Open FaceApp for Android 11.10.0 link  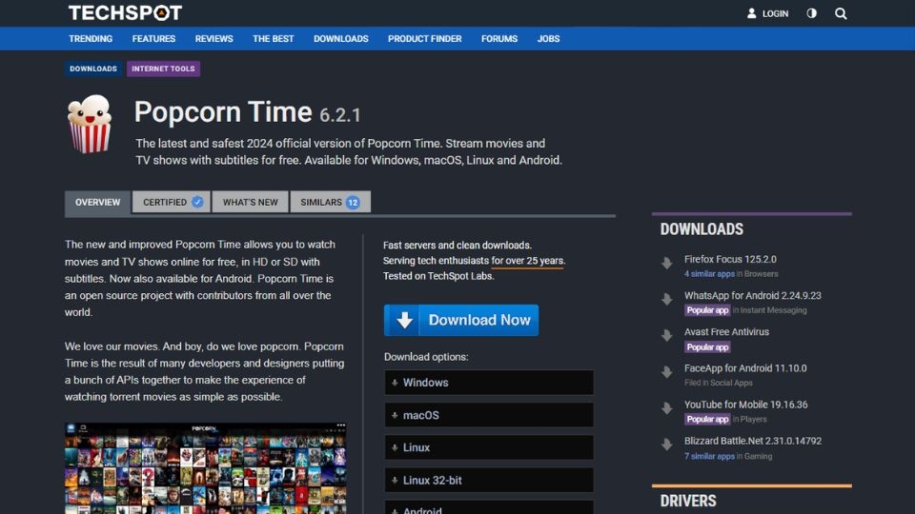click(745, 367)
